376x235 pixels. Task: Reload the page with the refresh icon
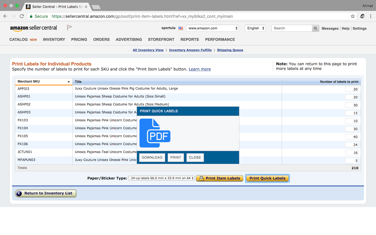pos(22,16)
